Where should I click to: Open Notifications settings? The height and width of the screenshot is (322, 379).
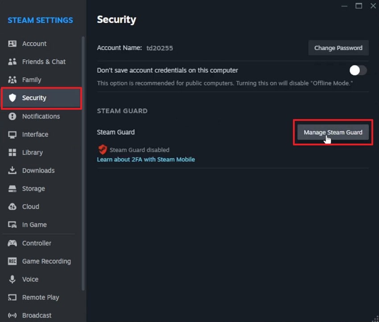tap(41, 116)
